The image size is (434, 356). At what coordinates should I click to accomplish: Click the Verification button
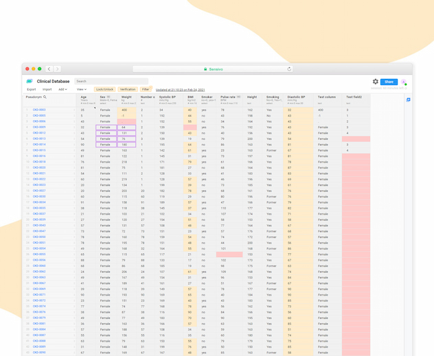pyautogui.click(x=128, y=89)
